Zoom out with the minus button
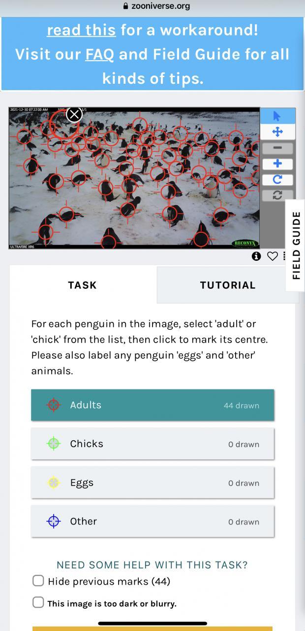The width and height of the screenshot is (305, 631). 277,148
